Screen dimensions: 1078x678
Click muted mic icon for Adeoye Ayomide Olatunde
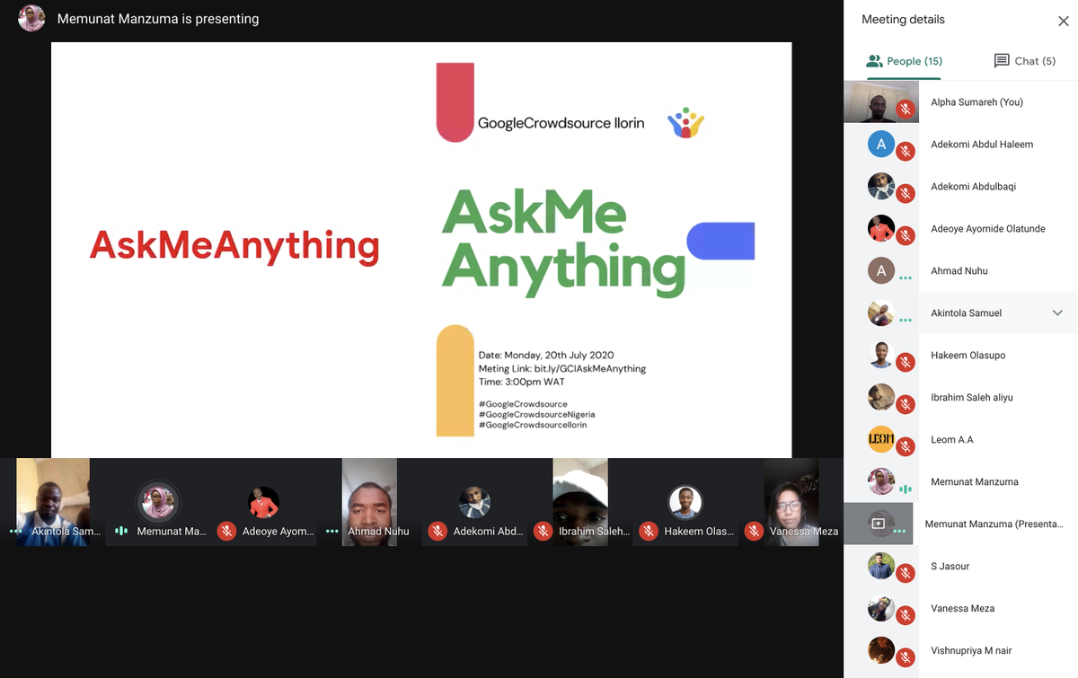tap(906, 236)
